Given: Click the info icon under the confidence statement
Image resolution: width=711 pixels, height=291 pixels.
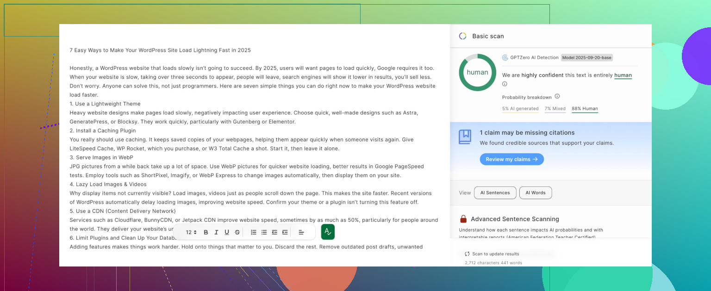Looking at the screenshot, I should [x=505, y=84].
